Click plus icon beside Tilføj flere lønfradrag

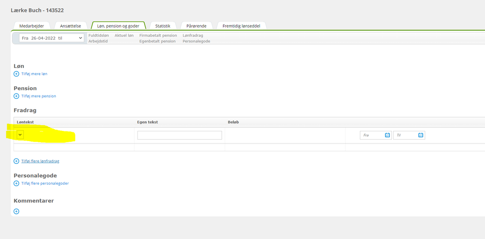(17, 161)
